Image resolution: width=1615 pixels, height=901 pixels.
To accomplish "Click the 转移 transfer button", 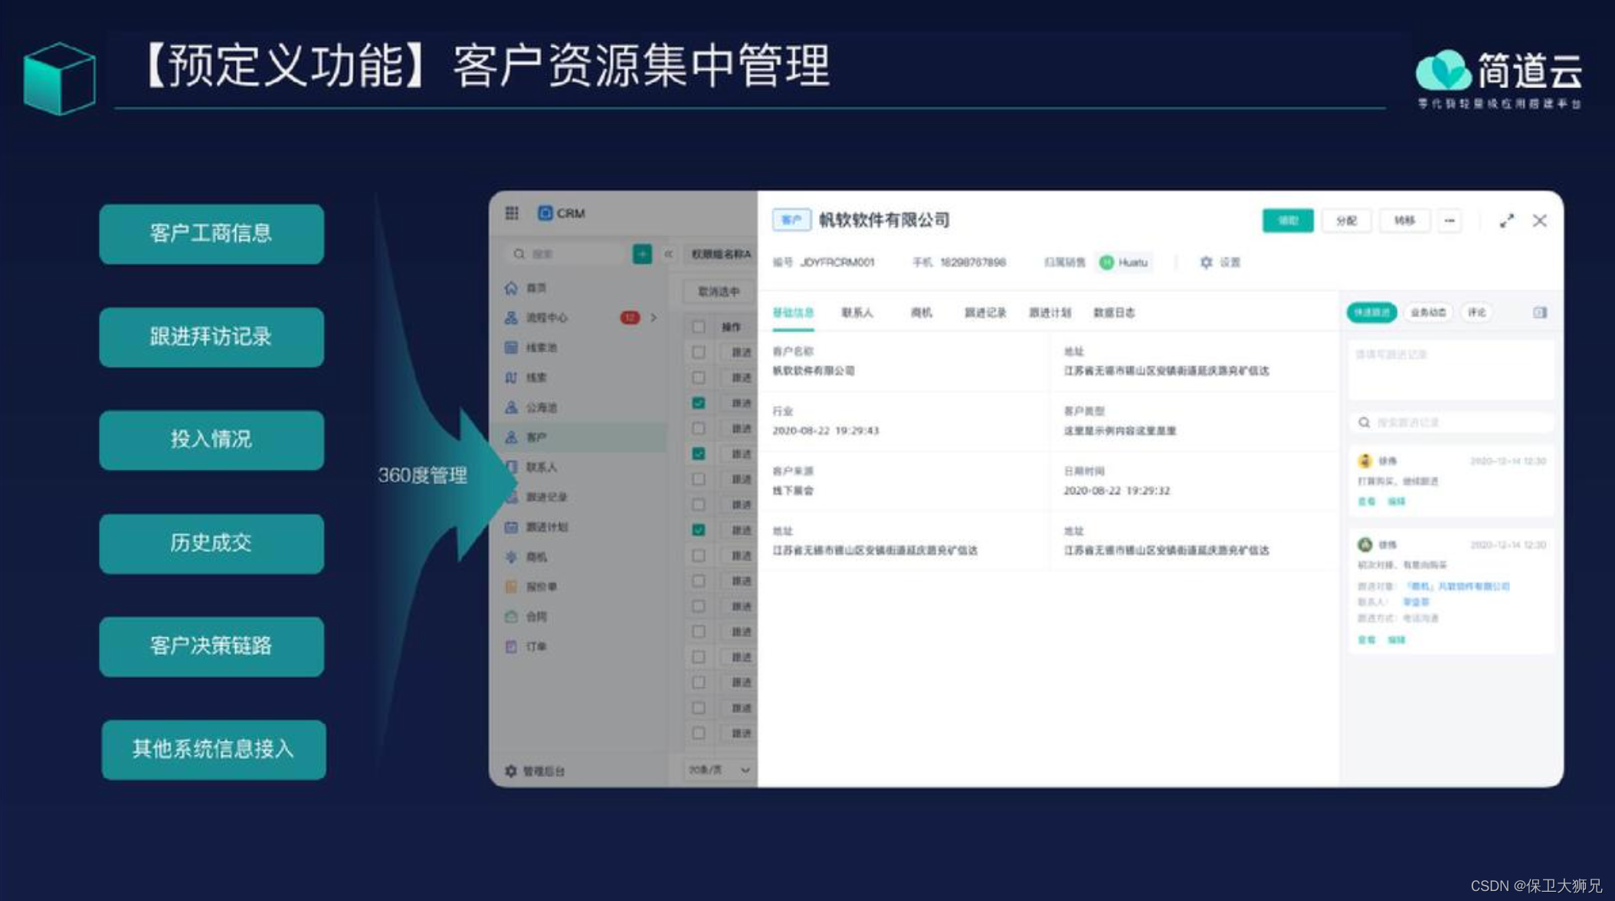I will pos(1404,221).
